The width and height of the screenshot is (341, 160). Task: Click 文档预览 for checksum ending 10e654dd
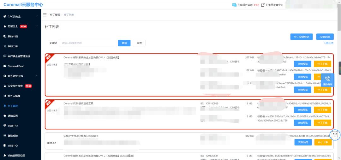[302, 90]
